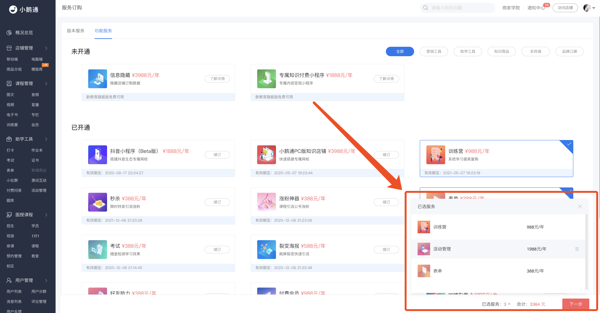Click the search magnifier icon
This screenshot has height=313, width=600.
point(425,8)
